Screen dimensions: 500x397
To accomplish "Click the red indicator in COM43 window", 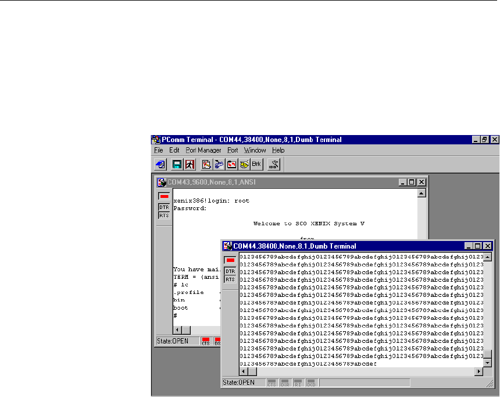I will 164,196.
